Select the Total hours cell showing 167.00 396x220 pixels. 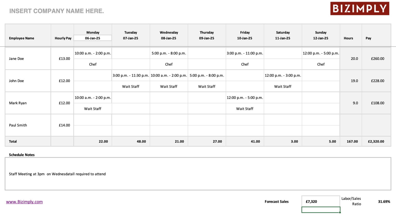351,141
